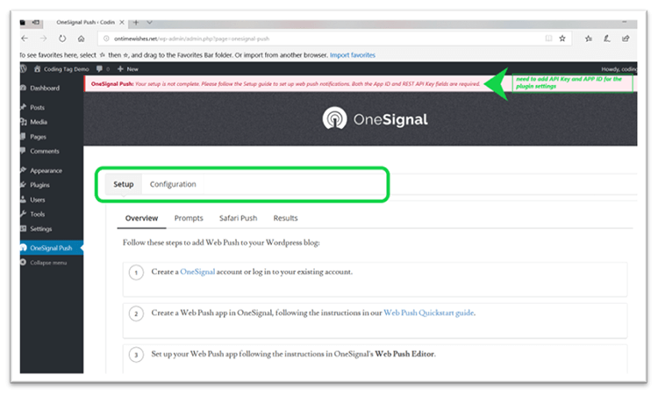Select the Overview sub-tab

pyautogui.click(x=141, y=218)
